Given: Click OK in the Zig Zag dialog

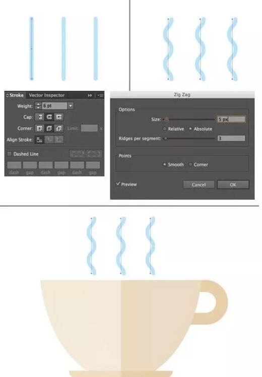Looking at the screenshot, I should (x=233, y=184).
